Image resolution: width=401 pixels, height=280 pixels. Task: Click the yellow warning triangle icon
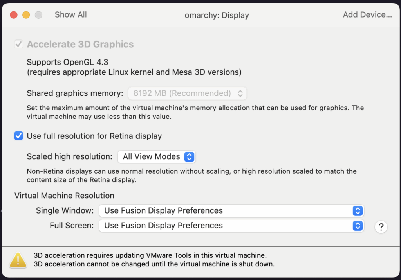(18, 260)
